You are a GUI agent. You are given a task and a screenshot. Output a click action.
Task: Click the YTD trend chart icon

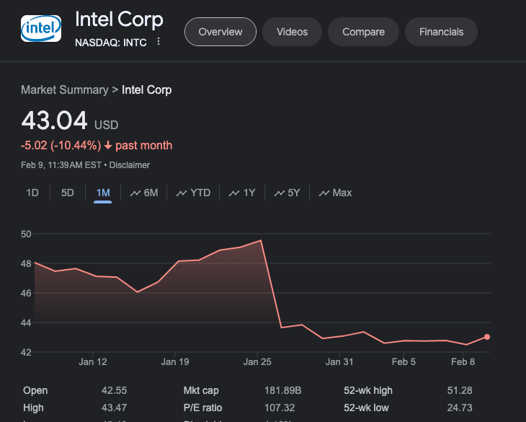[x=182, y=193]
